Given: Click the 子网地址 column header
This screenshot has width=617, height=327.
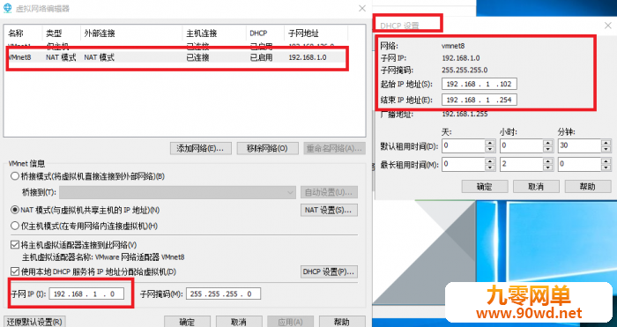Looking at the screenshot, I should (x=316, y=33).
